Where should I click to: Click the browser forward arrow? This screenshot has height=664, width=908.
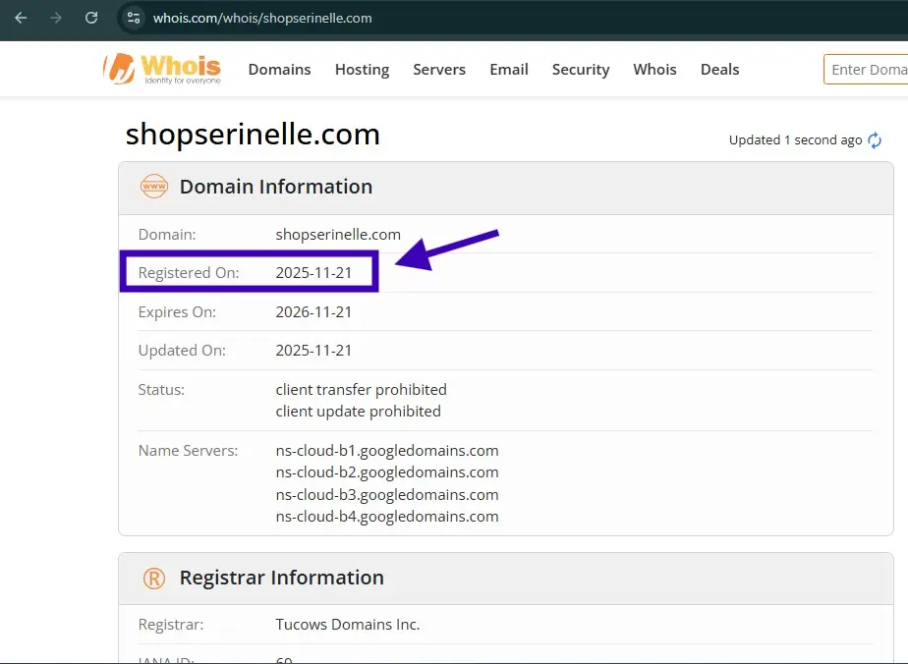click(x=56, y=18)
